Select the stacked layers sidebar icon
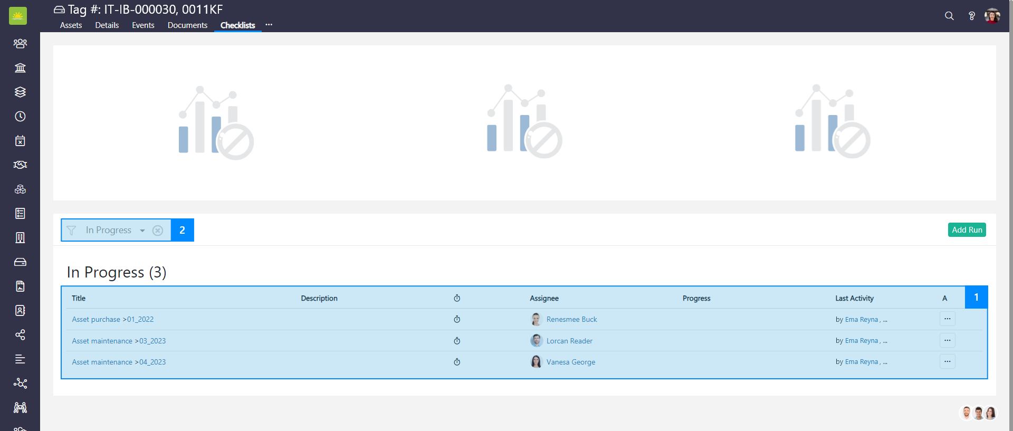Image resolution: width=1013 pixels, height=431 pixels. click(x=20, y=92)
